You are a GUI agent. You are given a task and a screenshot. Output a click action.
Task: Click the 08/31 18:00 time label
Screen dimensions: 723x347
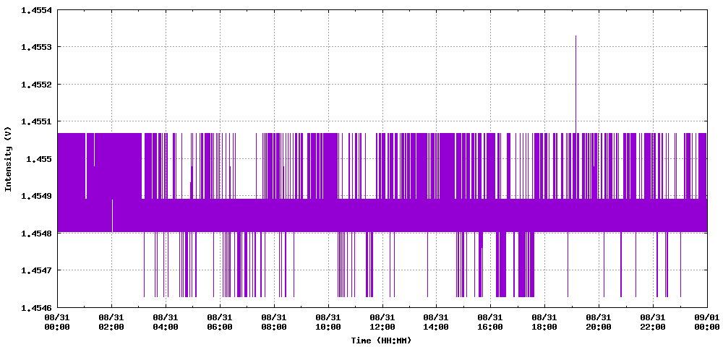[x=544, y=322]
